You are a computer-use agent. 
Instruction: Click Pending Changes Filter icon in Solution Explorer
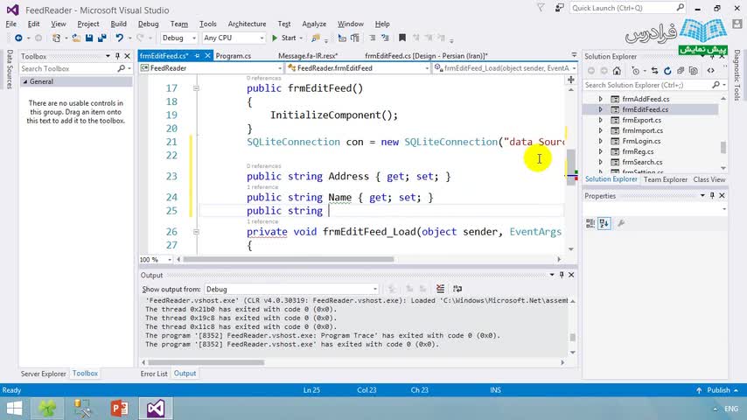(636, 71)
